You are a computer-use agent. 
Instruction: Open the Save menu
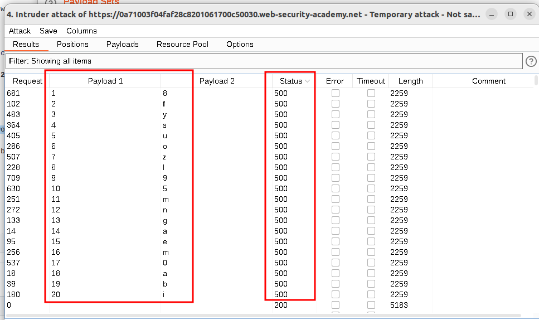(x=48, y=31)
